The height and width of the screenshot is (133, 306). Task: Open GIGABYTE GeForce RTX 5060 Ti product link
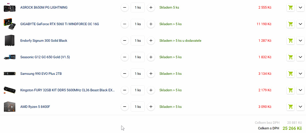pos(60,24)
